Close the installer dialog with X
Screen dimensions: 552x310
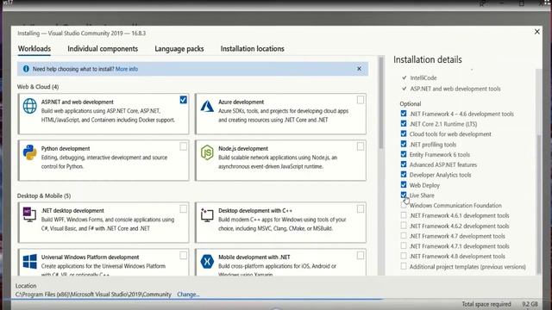536,32
